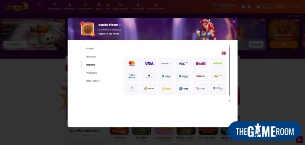This screenshot has width=305, height=145.
Task: Choose the TON cryptocurrency option
Action: tap(183, 89)
